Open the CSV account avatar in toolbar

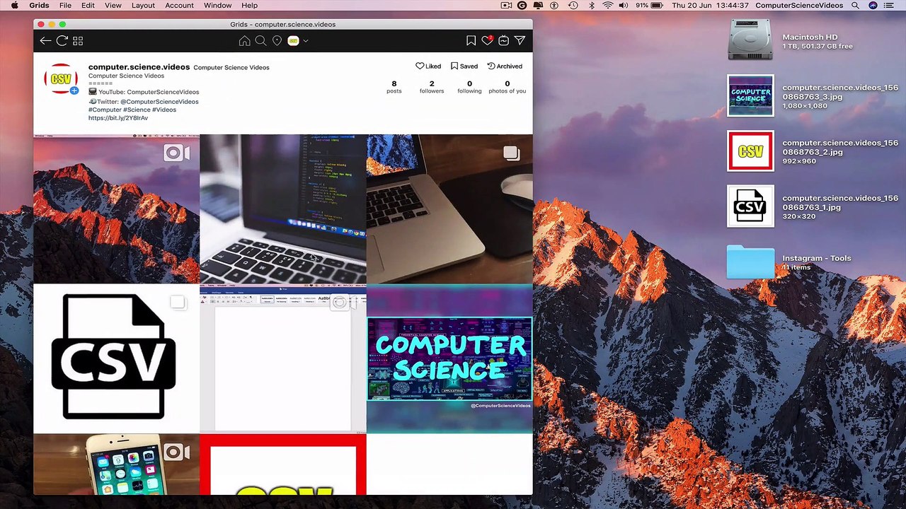[x=293, y=41]
